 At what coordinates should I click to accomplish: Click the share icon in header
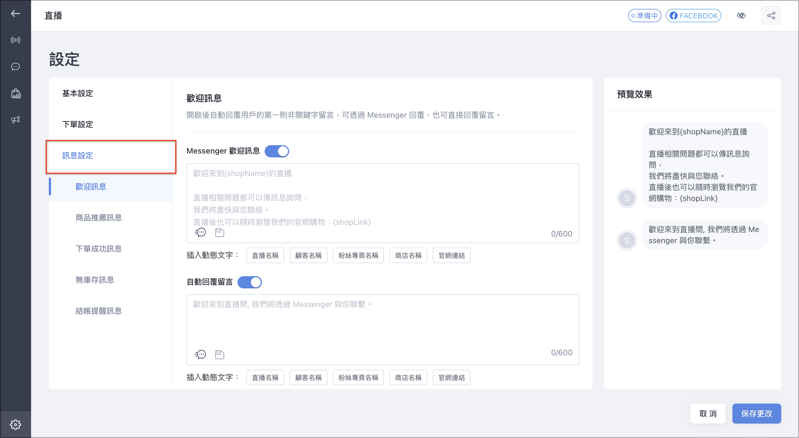(x=771, y=16)
